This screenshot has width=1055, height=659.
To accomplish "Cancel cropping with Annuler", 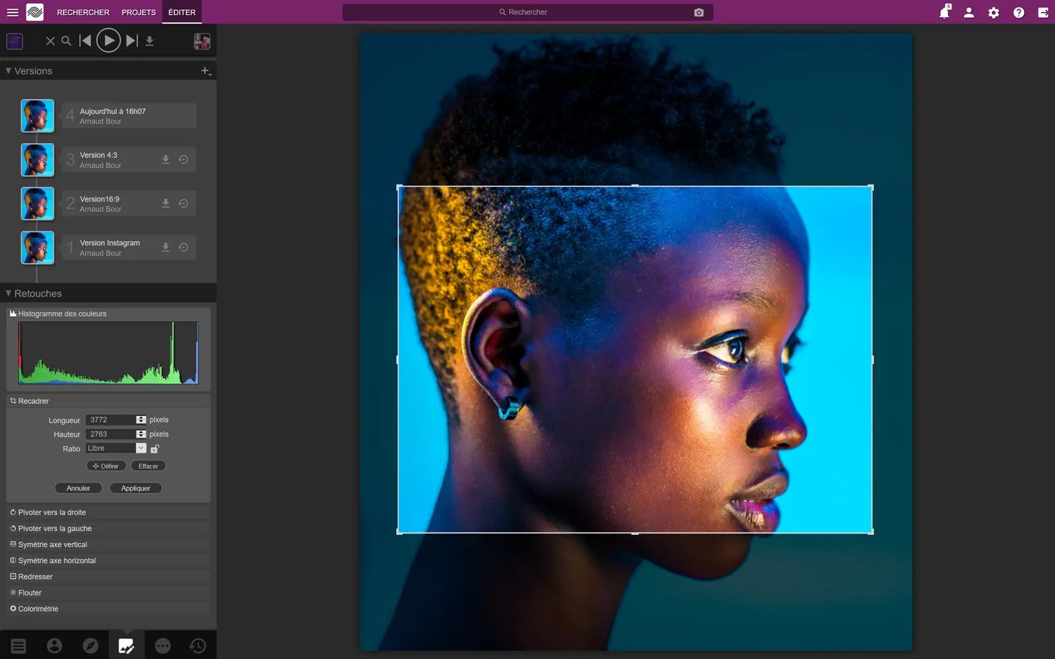I will click(x=78, y=488).
